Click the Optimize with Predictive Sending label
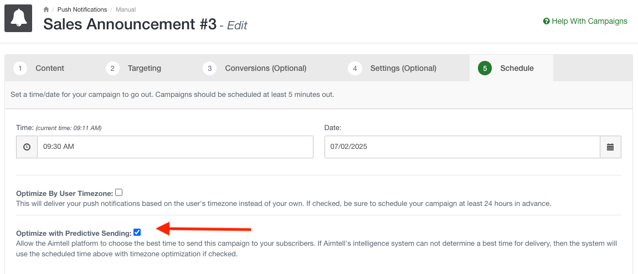Screen dimensions: 638x274 click(74, 234)
